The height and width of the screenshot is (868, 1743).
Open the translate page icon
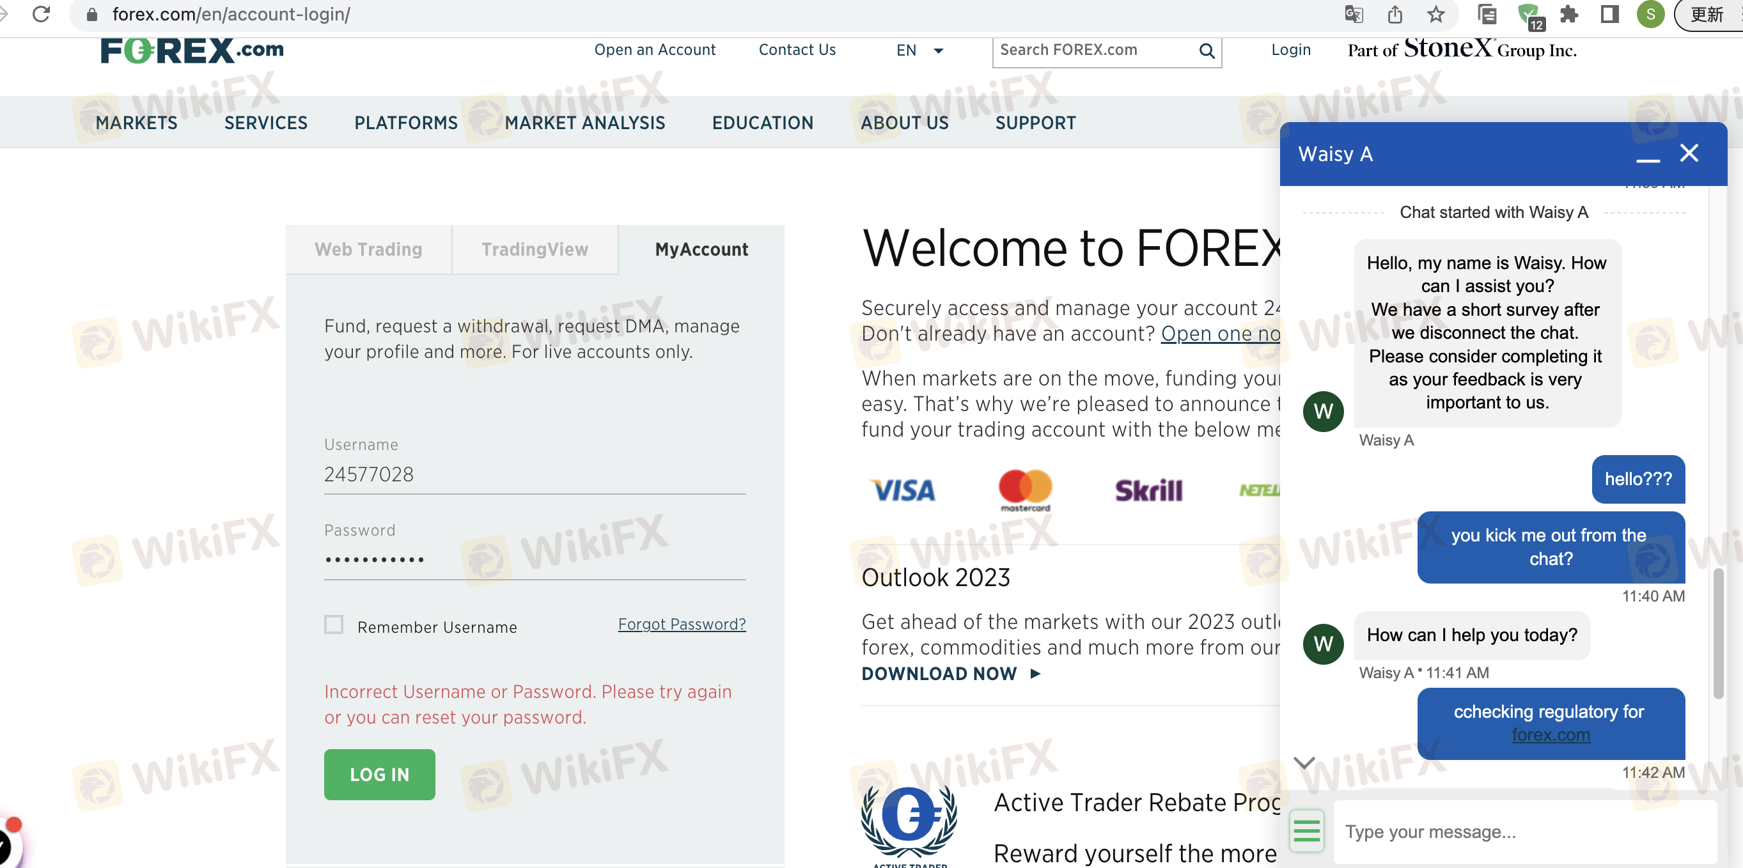coord(1353,14)
